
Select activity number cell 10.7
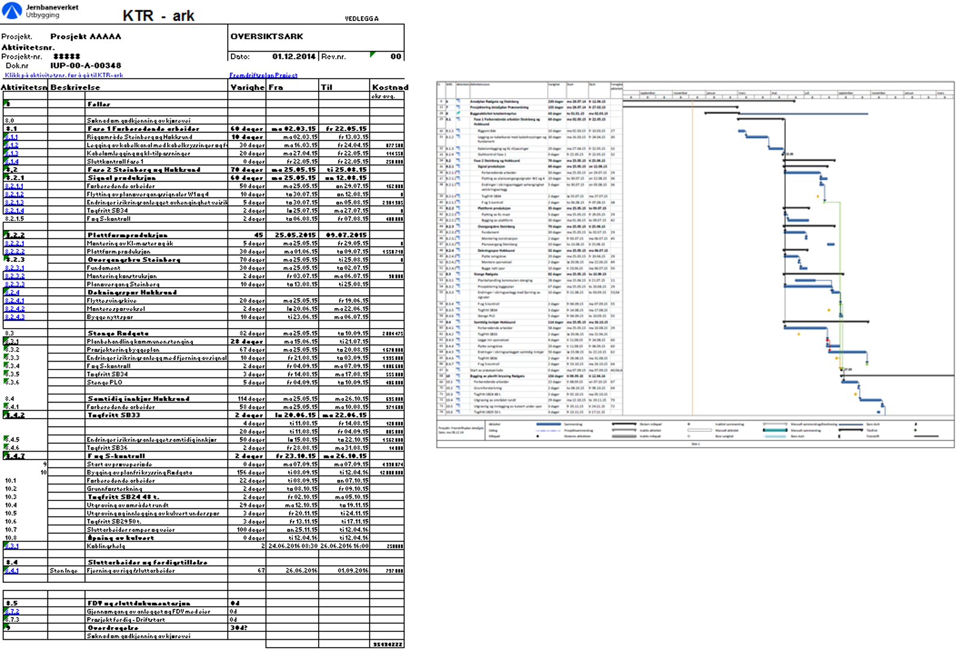coord(11,530)
